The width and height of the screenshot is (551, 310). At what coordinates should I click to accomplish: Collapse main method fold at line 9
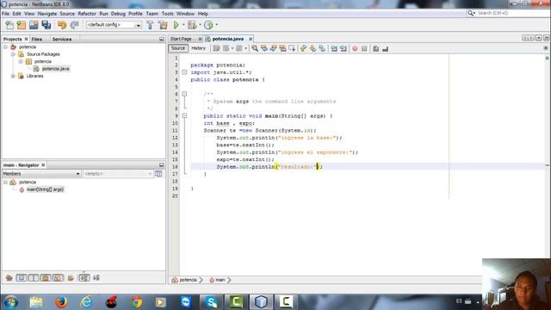tap(184, 115)
